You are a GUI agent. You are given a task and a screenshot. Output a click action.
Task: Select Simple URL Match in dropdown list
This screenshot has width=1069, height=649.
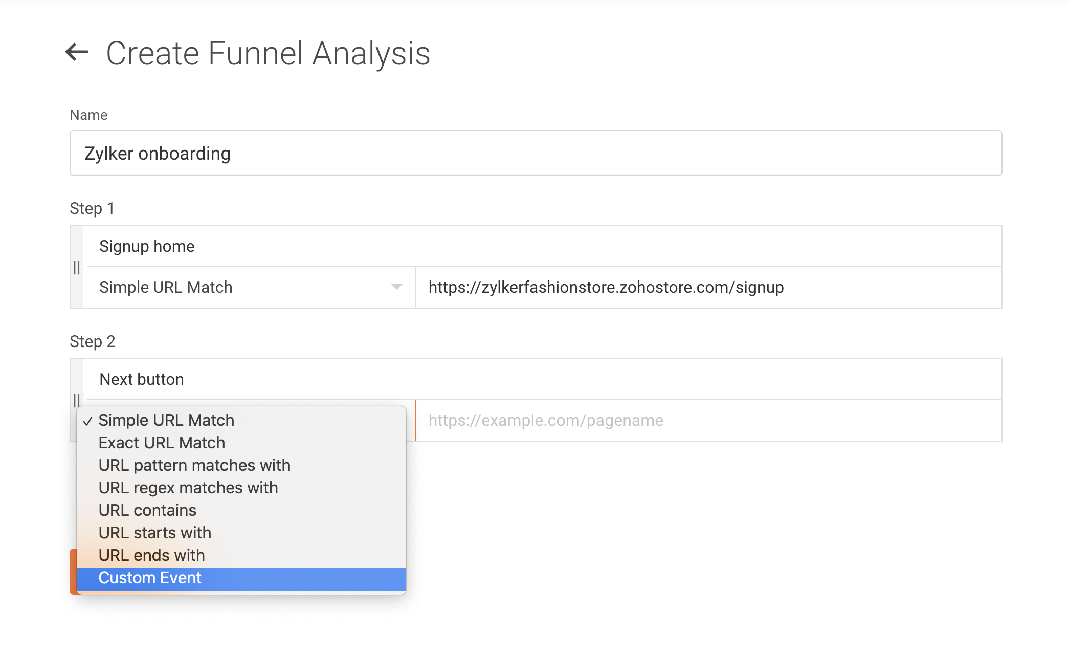coord(166,420)
